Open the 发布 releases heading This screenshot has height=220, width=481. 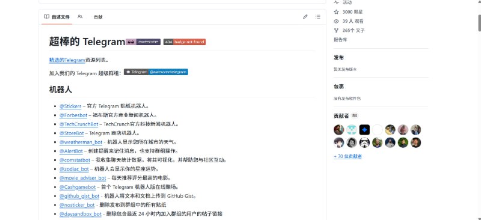coord(339,58)
